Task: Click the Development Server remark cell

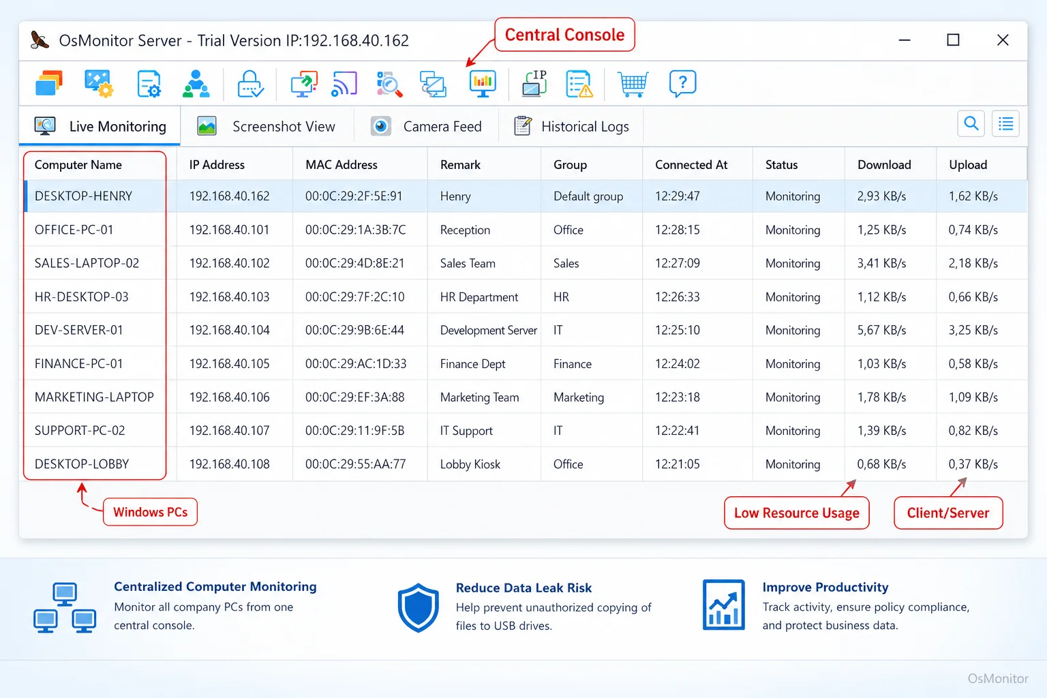Action: [x=488, y=331]
